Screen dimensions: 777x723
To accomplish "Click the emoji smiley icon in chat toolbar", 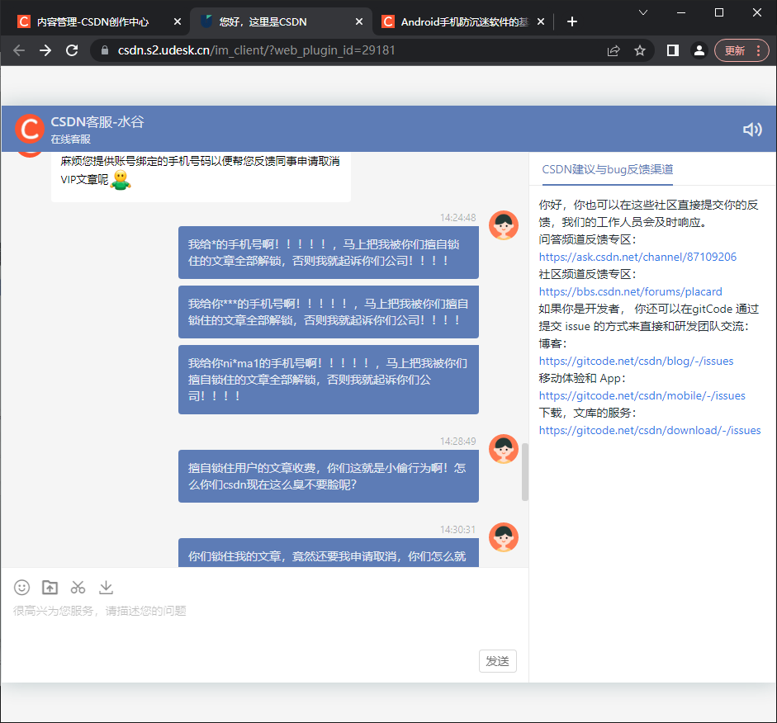I will coord(21,588).
